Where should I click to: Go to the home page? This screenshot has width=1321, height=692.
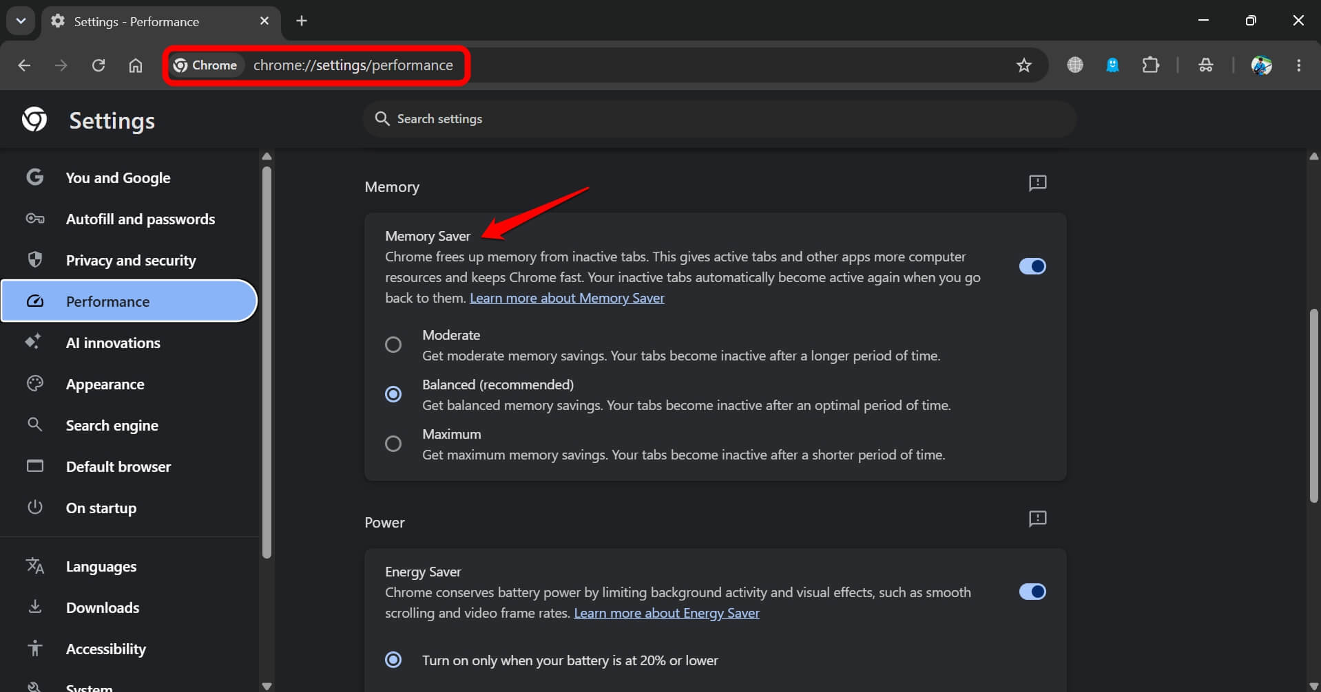click(x=136, y=65)
